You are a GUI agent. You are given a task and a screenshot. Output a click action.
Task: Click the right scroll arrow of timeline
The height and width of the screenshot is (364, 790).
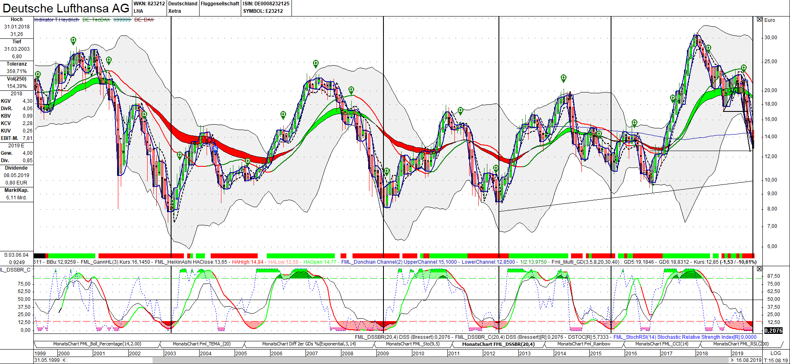732,360
